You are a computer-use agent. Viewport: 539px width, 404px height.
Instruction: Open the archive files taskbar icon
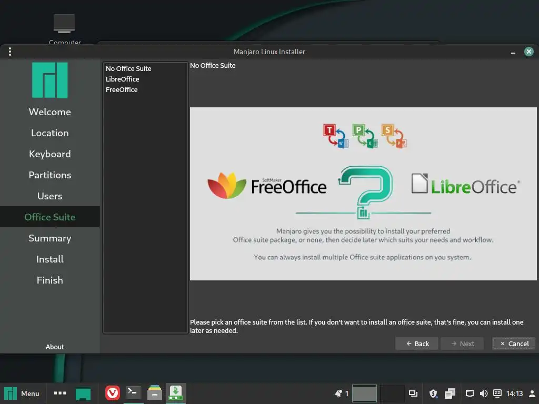coord(155,393)
